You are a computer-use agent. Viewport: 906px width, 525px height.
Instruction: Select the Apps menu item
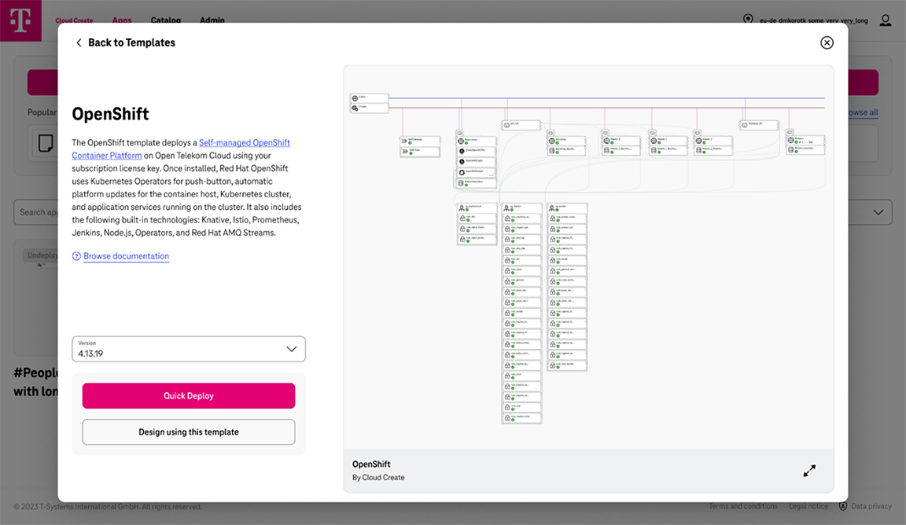pyautogui.click(x=122, y=20)
